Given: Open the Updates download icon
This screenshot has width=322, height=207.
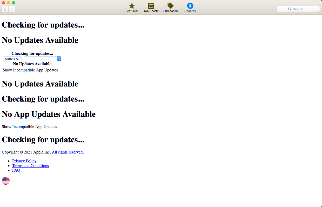Looking at the screenshot, I should 190,6.
